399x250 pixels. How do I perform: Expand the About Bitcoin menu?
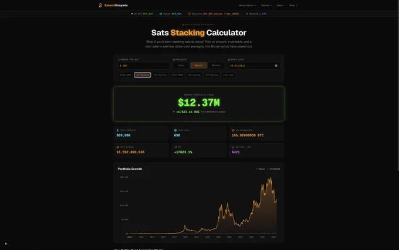coord(248,5)
